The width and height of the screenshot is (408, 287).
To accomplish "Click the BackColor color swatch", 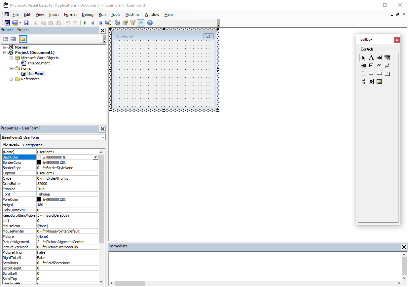I will coord(39,157).
